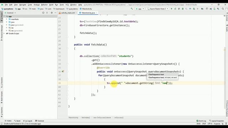Viewport: 228px width, 128px height.
Task: Open the SDK Manager toolbar icon
Action: (x=218, y=9)
